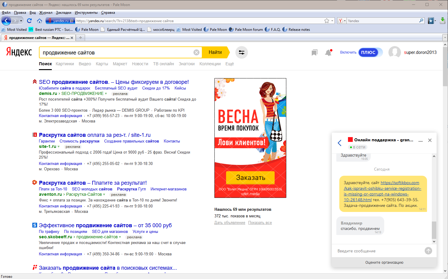Open the bookmarks star toolbar button
The image size is (448, 279).
(x=431, y=21)
